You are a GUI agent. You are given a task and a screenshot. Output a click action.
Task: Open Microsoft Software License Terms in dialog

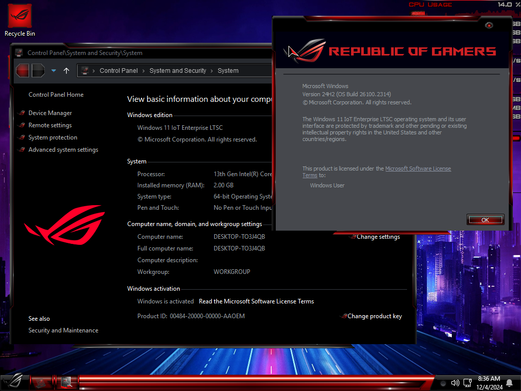418,169
